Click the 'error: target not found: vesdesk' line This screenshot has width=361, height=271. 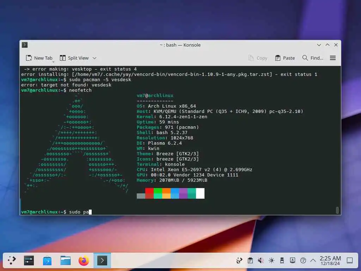point(66,85)
